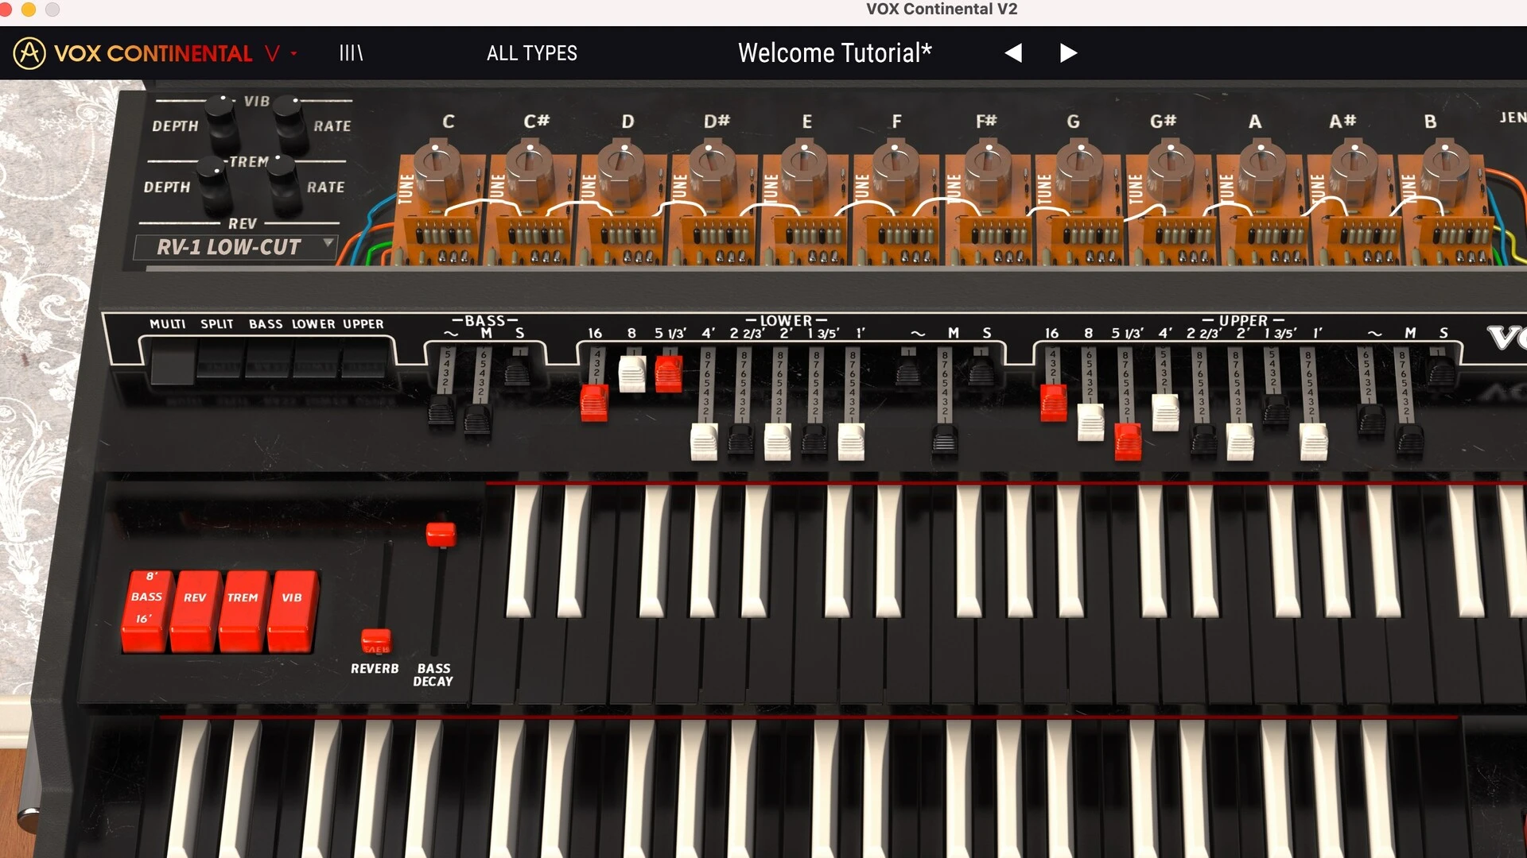Click the macOS minimize window button
Viewport: 1527px width, 858px height.
point(29,10)
